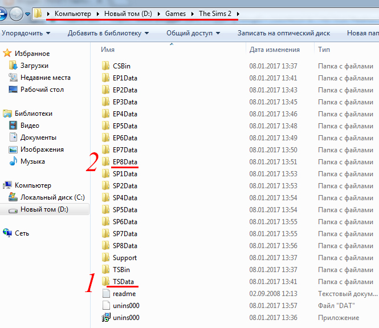Screen dimensions: 379x328
Task: Sort by Дата изменения column header
Action: [274, 50]
